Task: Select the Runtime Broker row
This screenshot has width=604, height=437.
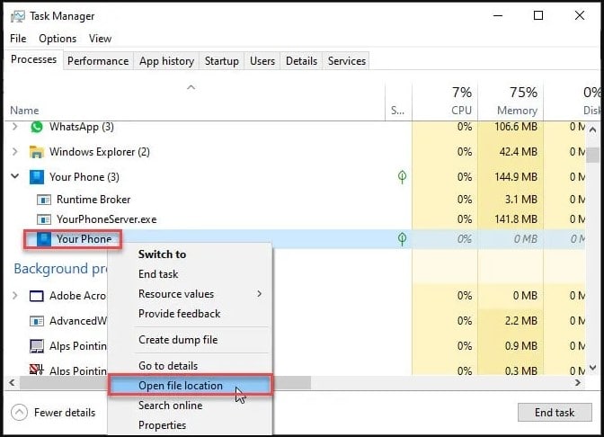Action: pos(295,200)
